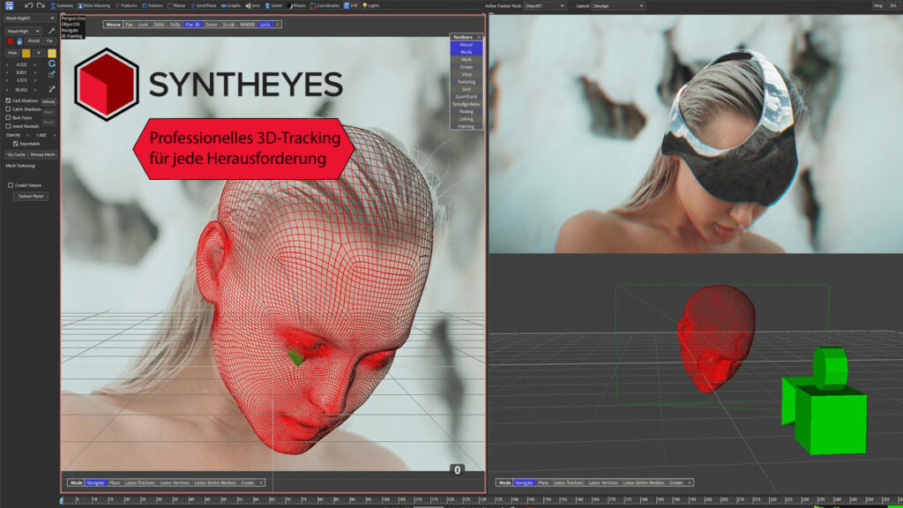This screenshot has width=903, height=508.
Task: Switch to the Solver room
Action: (273, 6)
